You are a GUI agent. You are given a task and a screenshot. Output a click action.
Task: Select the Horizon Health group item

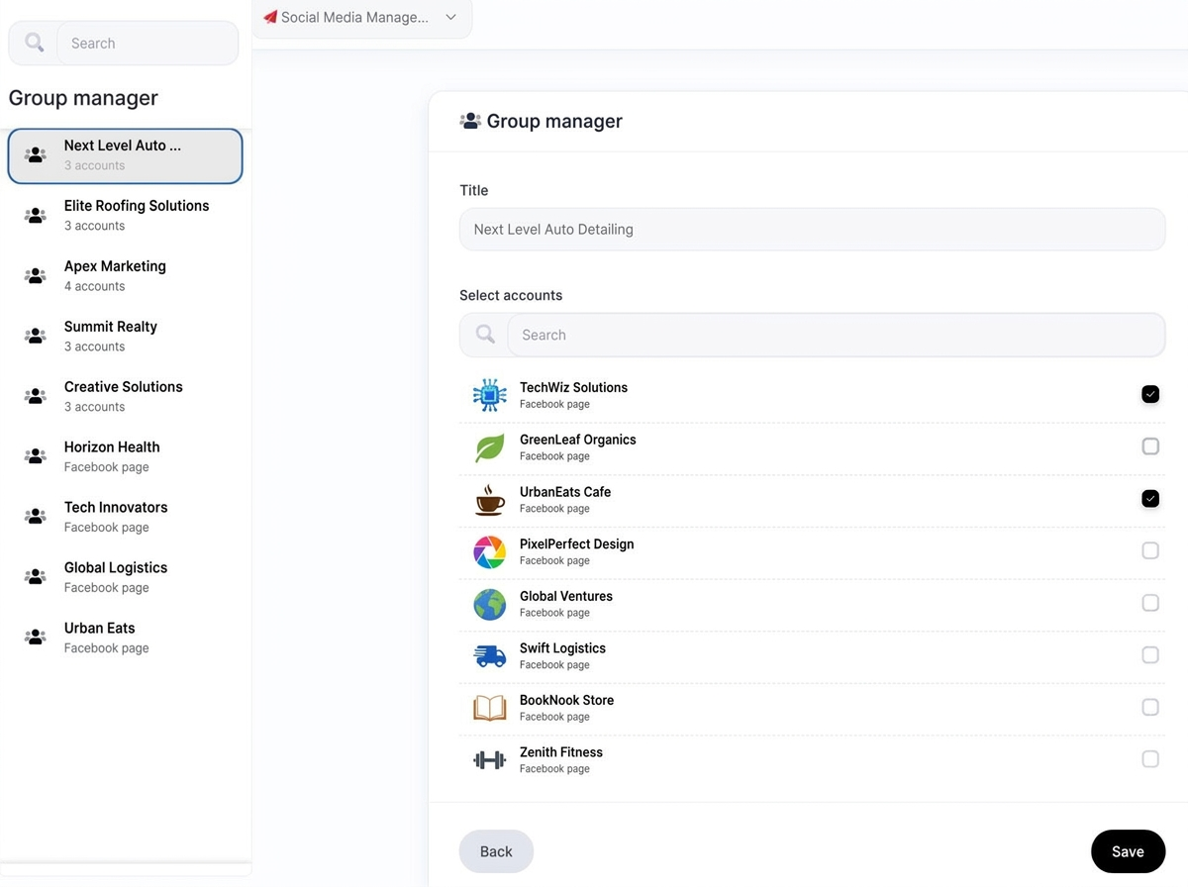(125, 456)
